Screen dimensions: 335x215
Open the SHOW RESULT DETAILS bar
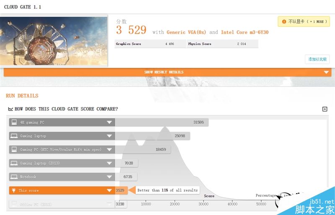click(x=167, y=72)
